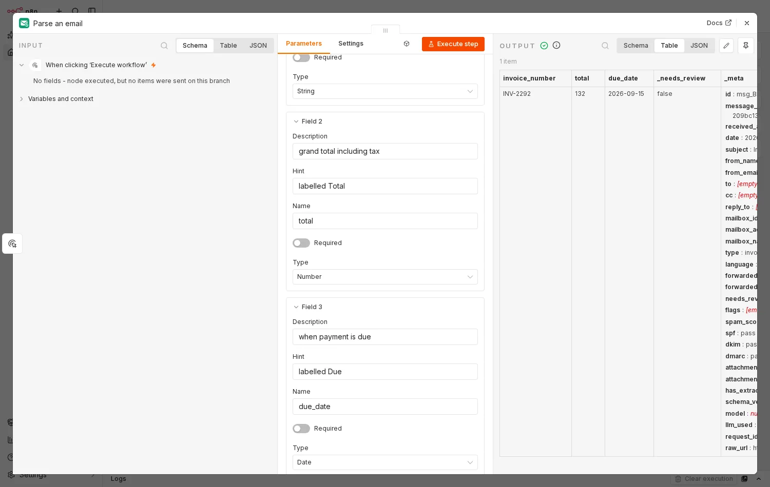Collapse the 'When clicking Execute workflow' node
Viewport: 770px width, 487px height.
pyautogui.click(x=22, y=65)
